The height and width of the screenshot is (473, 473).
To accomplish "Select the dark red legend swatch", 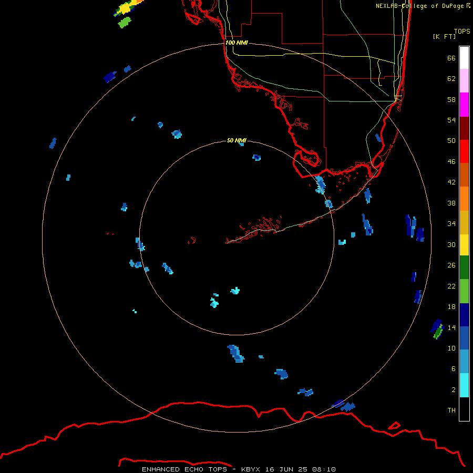I will pyautogui.click(x=464, y=128).
